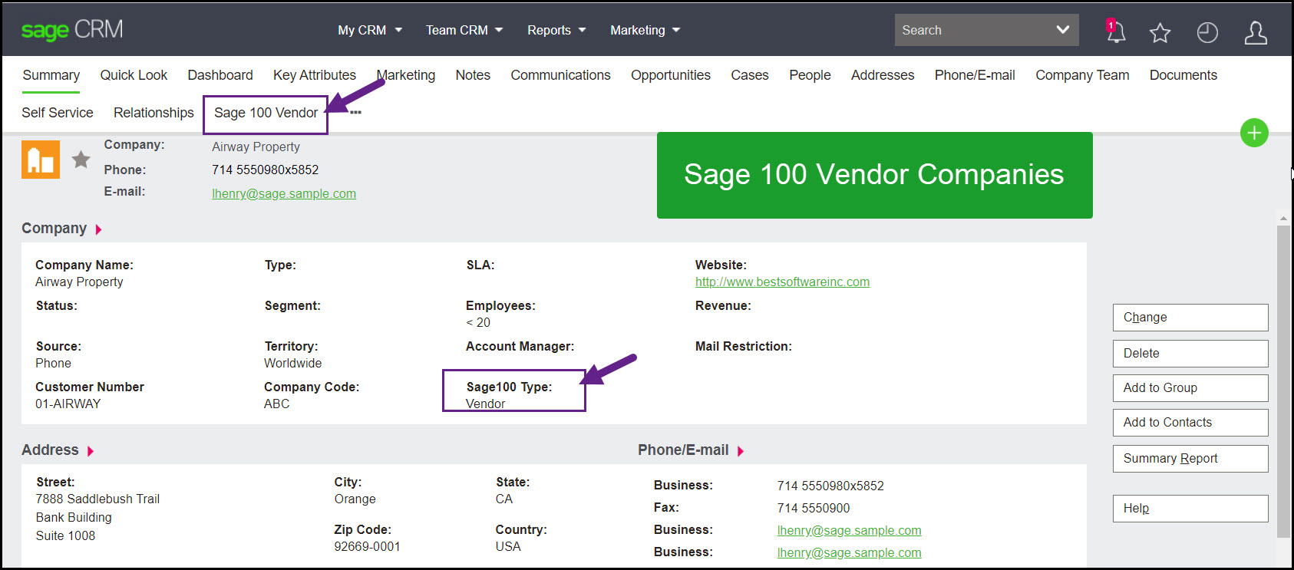Expand the Address section arrow
1294x570 pixels.
91,451
